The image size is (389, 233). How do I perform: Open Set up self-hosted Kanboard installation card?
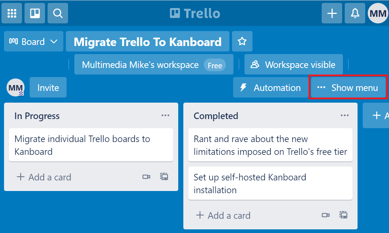pyautogui.click(x=270, y=183)
